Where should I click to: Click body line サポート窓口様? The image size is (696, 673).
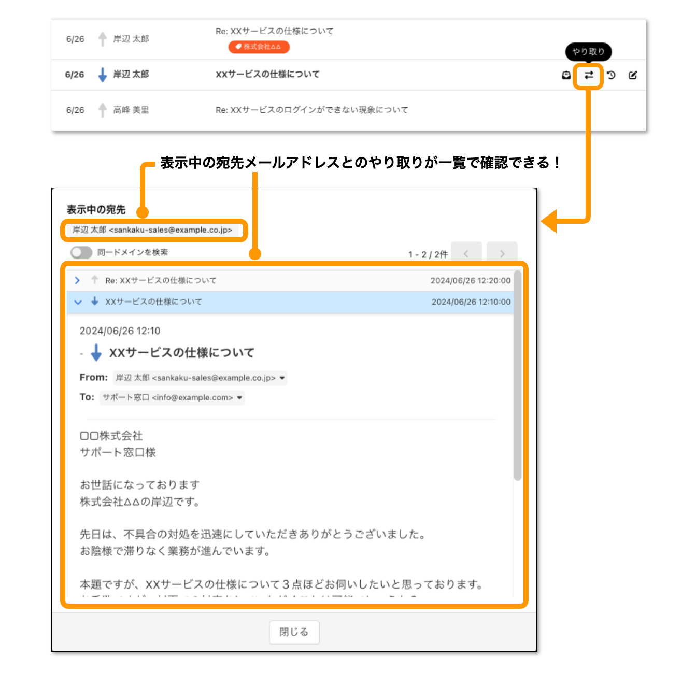click(x=118, y=452)
